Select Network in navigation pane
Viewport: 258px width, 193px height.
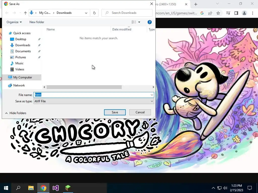click(x=19, y=85)
